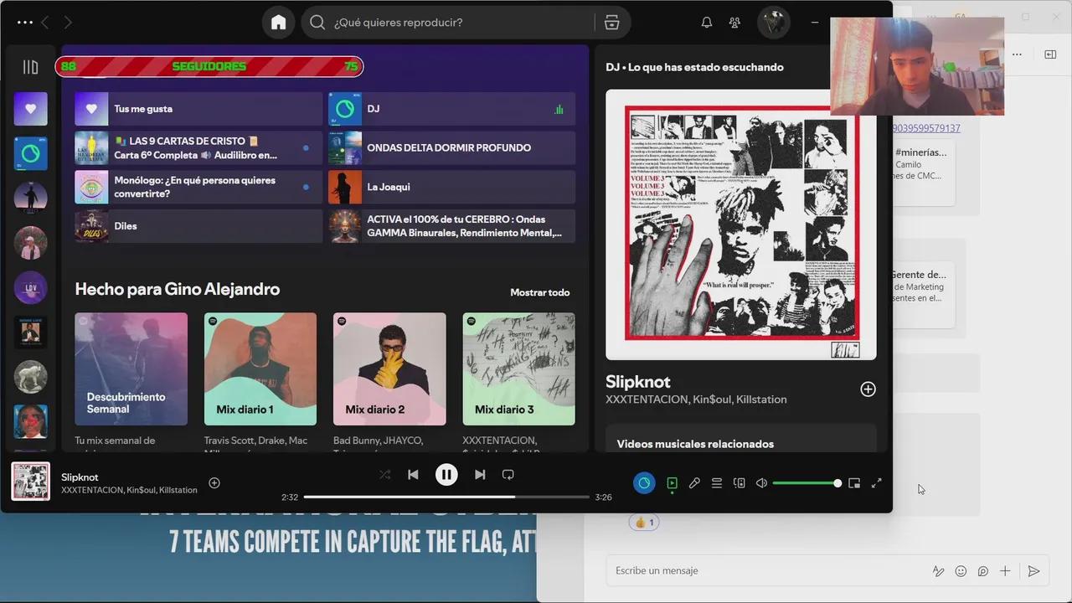Open the "Mix diario 2" playlist card
Screen dimensions: 1072x603
[x=389, y=369]
